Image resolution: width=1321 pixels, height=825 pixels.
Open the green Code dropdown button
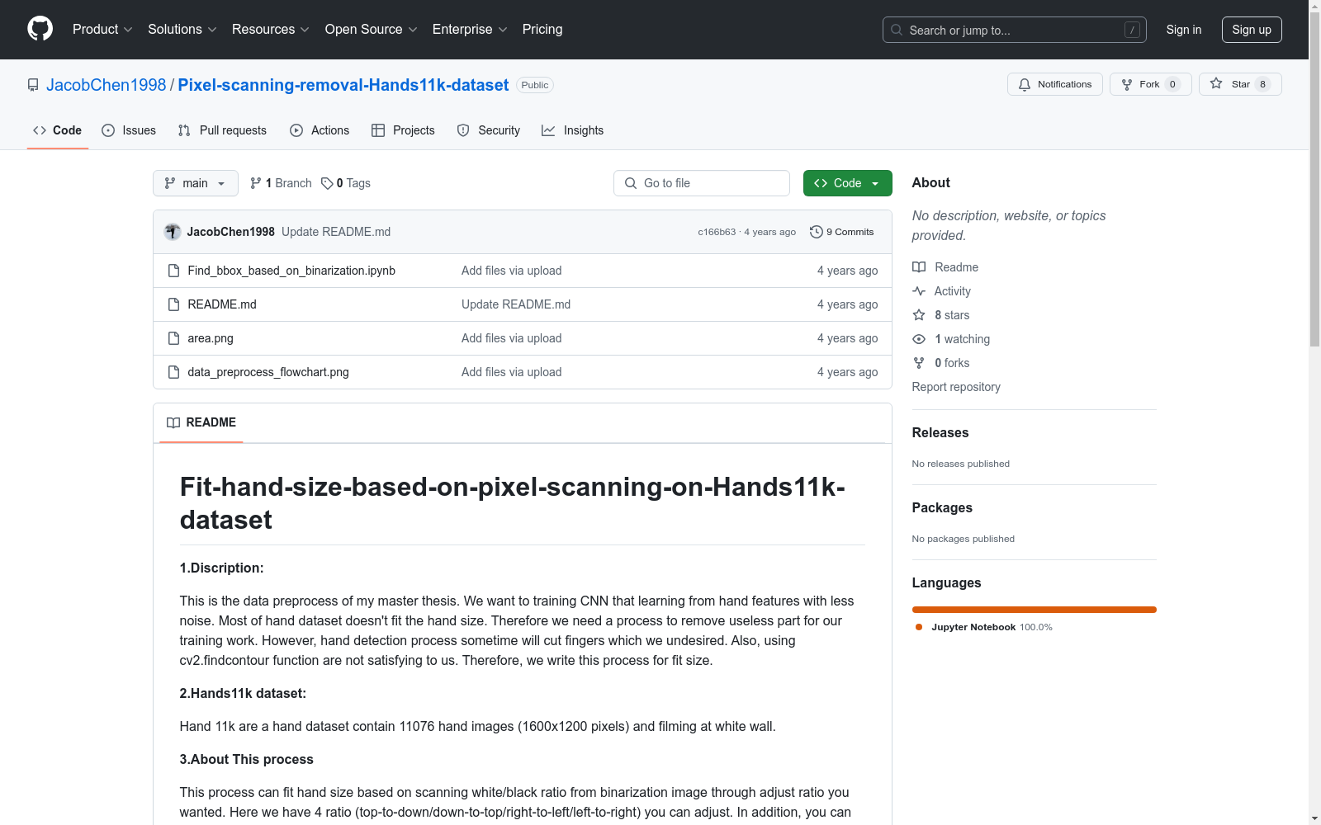coord(848,183)
